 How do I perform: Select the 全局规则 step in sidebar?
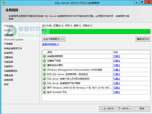(x=8, y=35)
